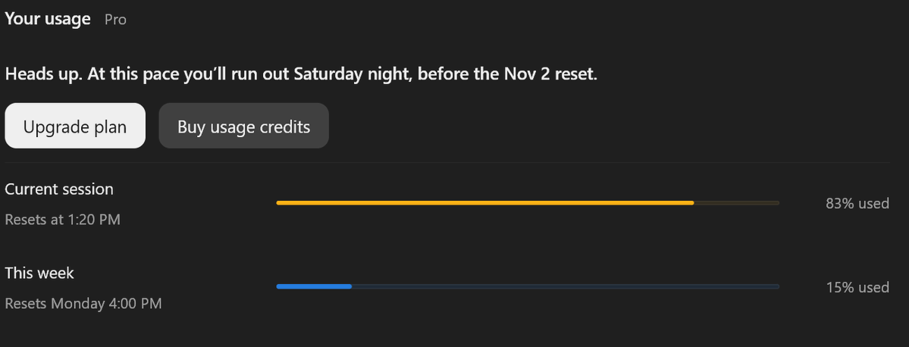
Task: Click the 15% used indicator
Action: point(857,286)
